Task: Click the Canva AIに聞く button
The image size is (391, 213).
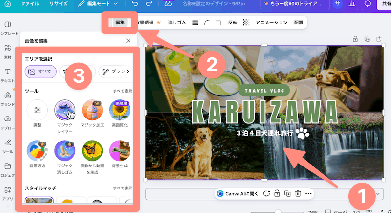Action: pyautogui.click(x=238, y=194)
